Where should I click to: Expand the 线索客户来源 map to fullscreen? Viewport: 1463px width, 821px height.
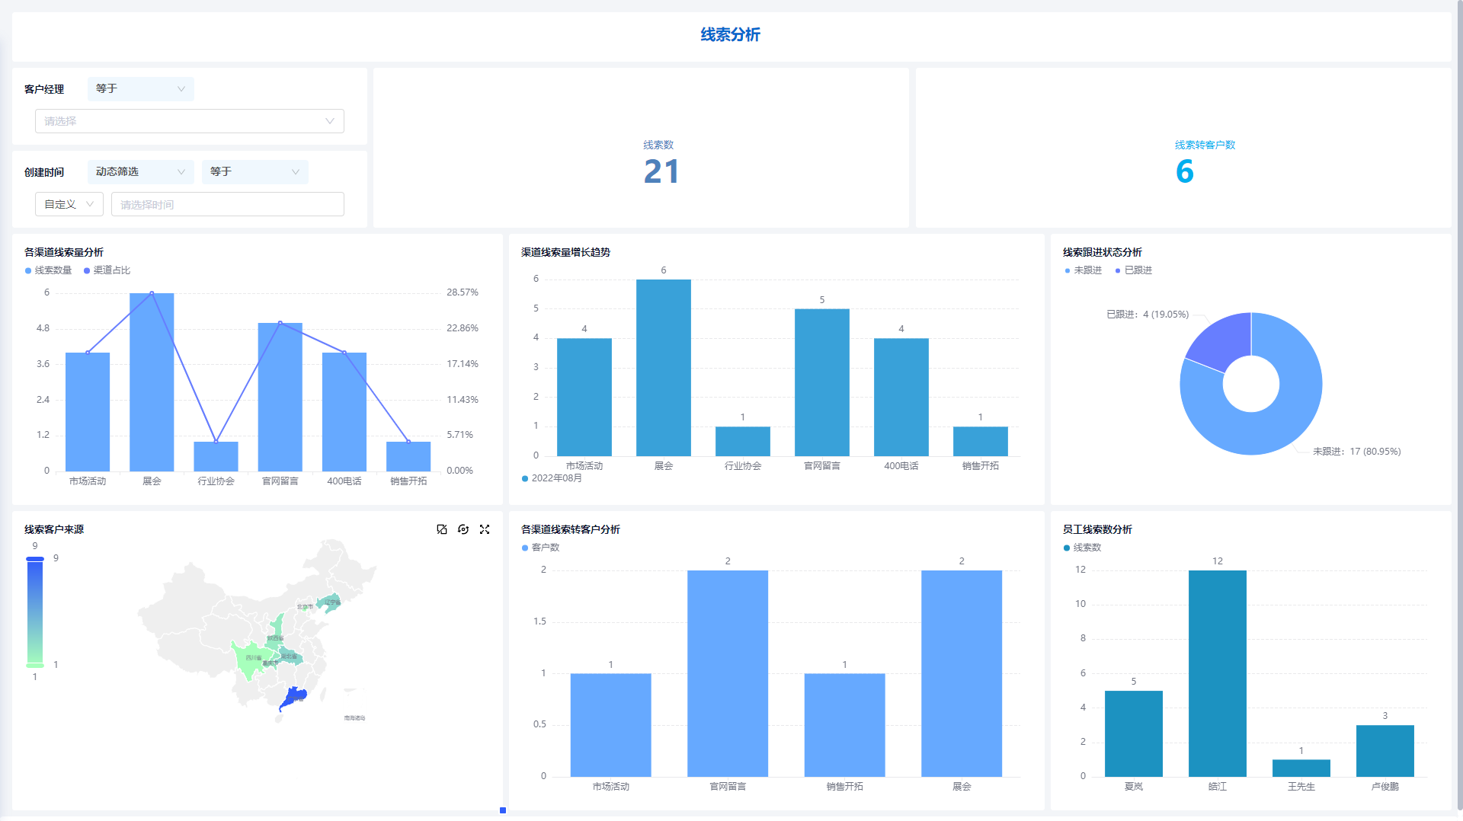click(x=485, y=529)
